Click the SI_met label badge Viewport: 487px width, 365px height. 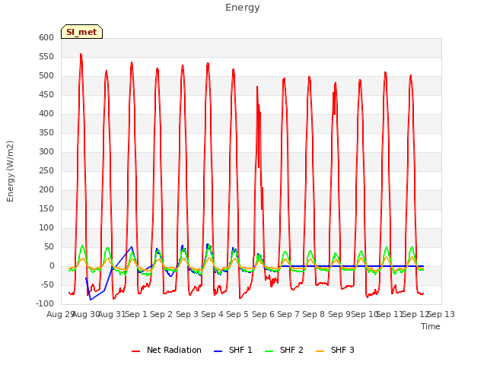(81, 32)
